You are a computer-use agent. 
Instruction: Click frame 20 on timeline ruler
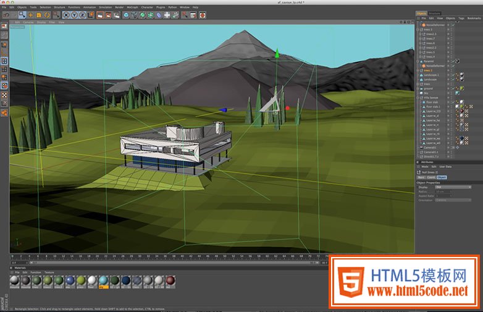97,256
